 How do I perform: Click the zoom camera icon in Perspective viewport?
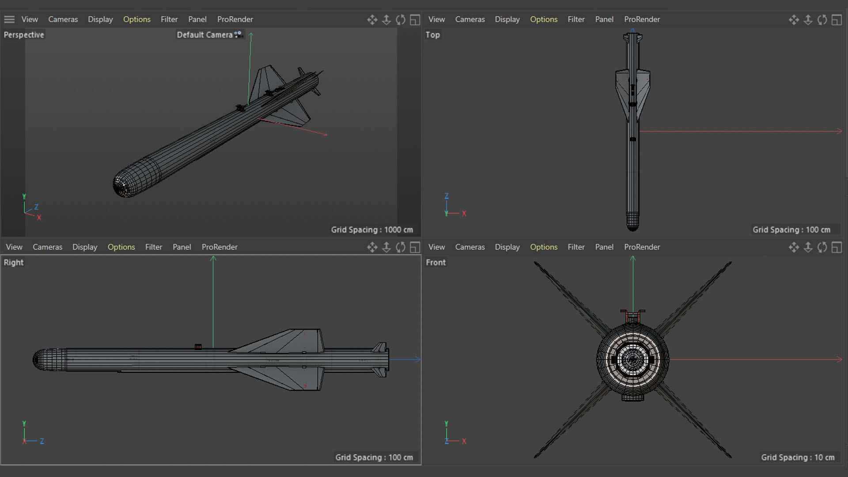386,20
